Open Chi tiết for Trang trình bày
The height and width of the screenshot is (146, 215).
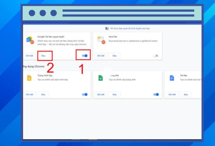(29, 95)
